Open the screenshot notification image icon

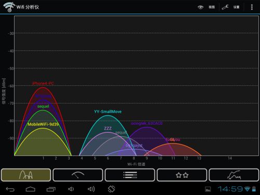click(208, 189)
